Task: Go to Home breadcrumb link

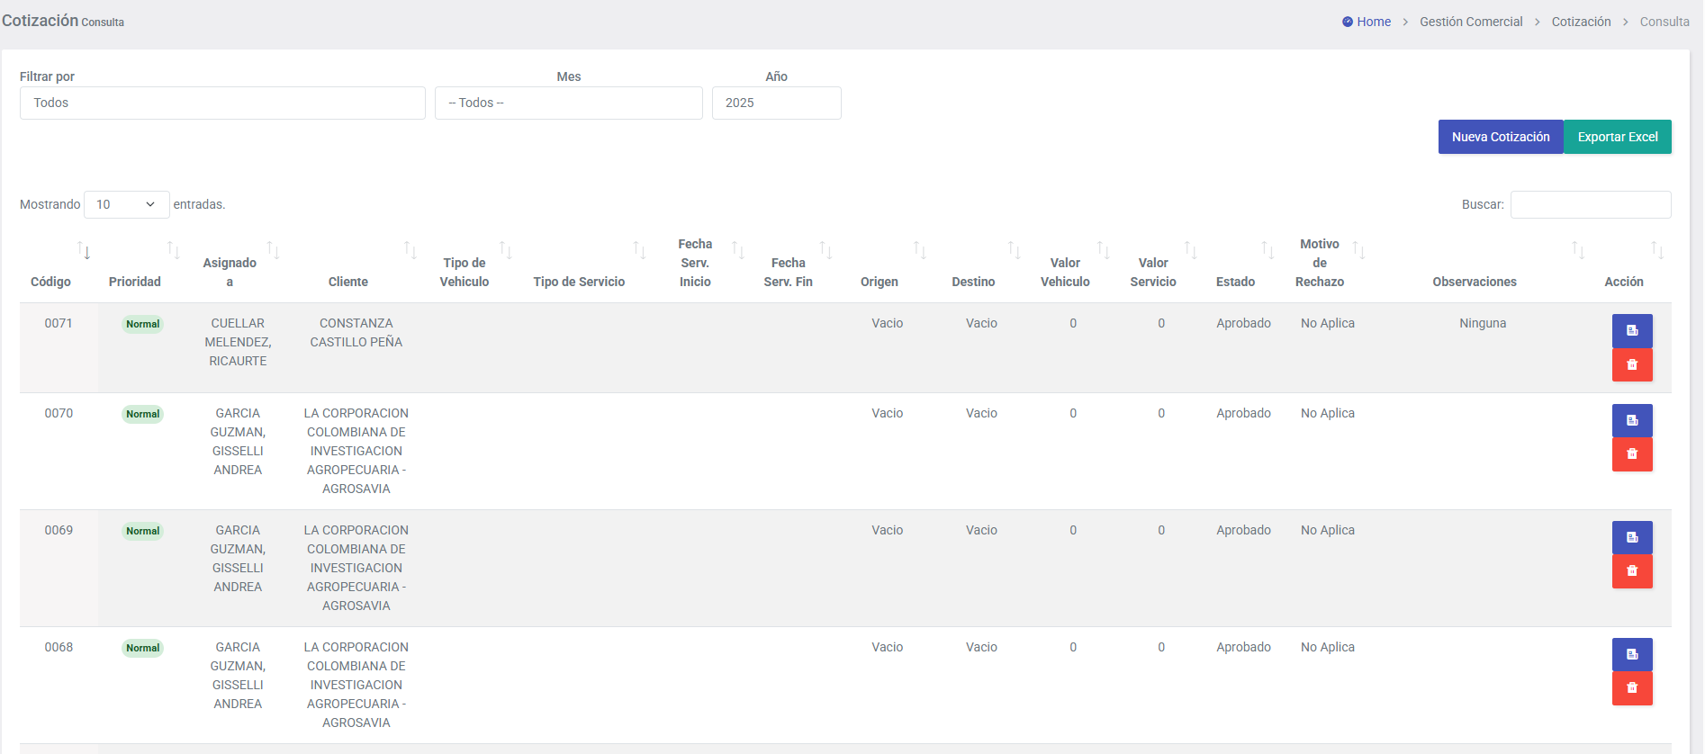Action: pyautogui.click(x=1373, y=22)
